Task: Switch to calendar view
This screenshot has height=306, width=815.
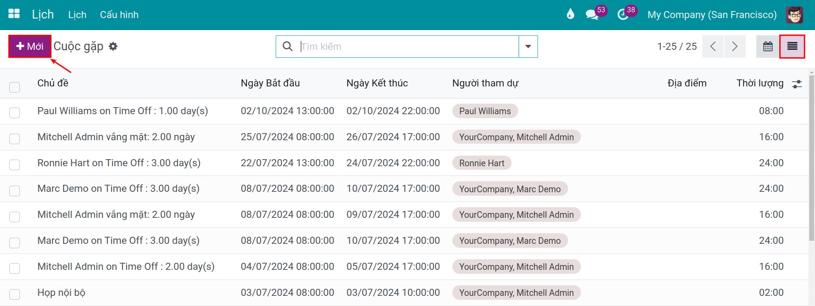Action: pyautogui.click(x=768, y=46)
